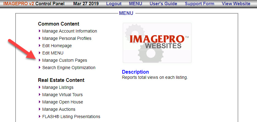Click arrow bullet beside Manage Open House

point(40,102)
